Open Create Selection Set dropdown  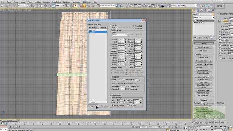point(107,6)
